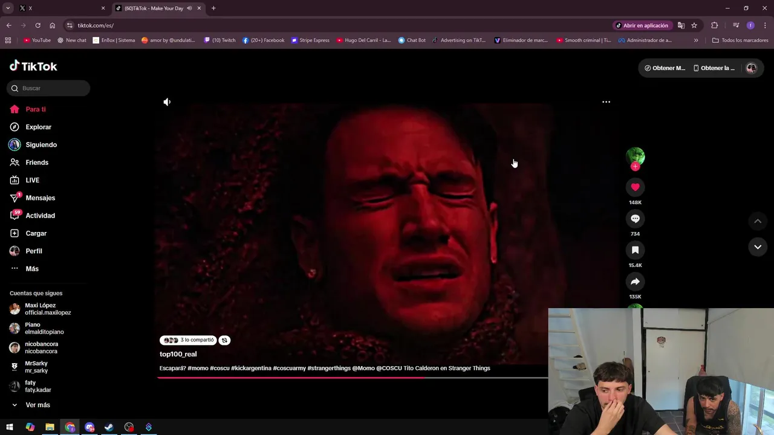Click the #strangerthings hashtag
This screenshot has width=774, height=435.
(329, 368)
